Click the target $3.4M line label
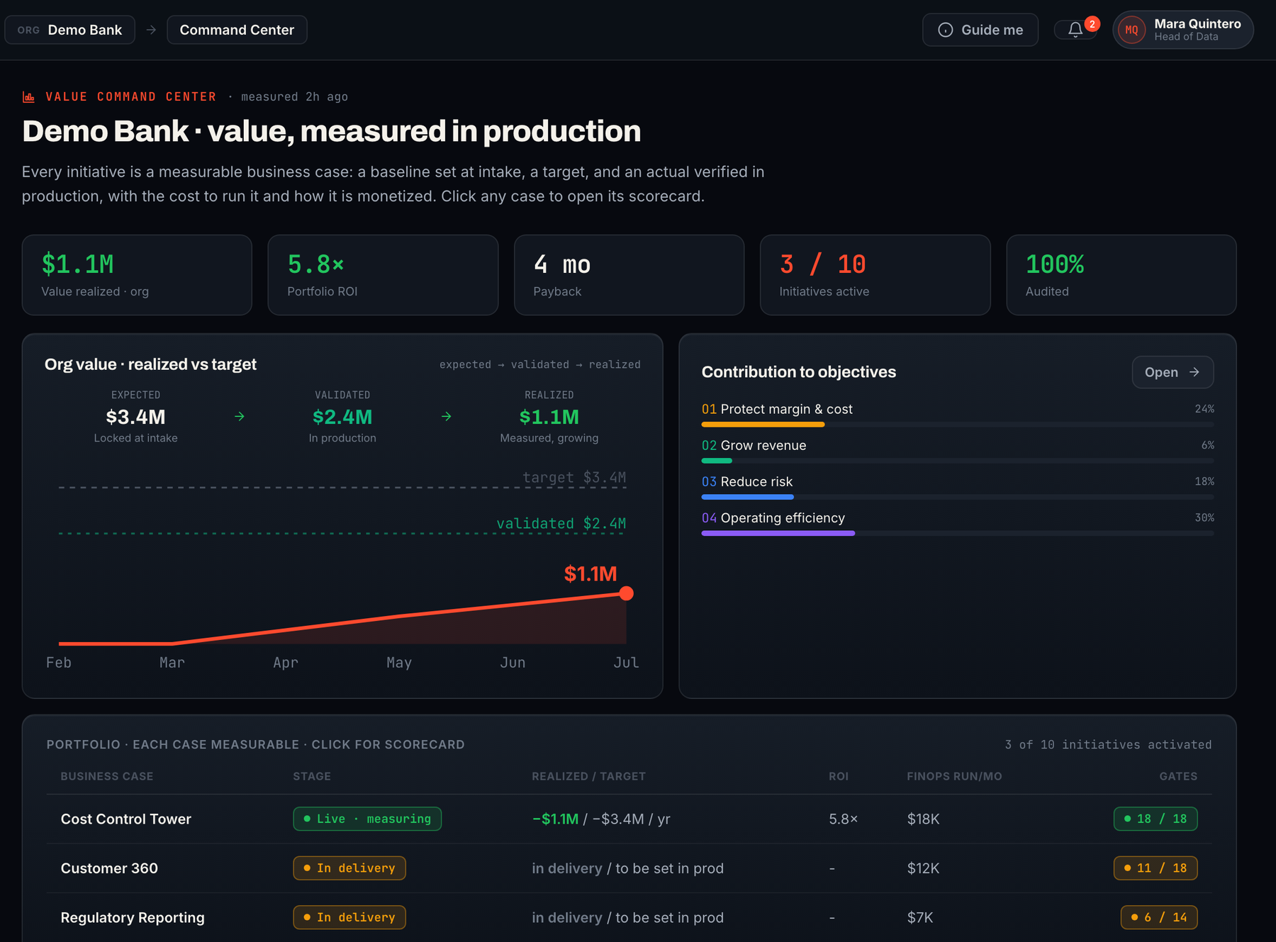The height and width of the screenshot is (942, 1276). [574, 477]
